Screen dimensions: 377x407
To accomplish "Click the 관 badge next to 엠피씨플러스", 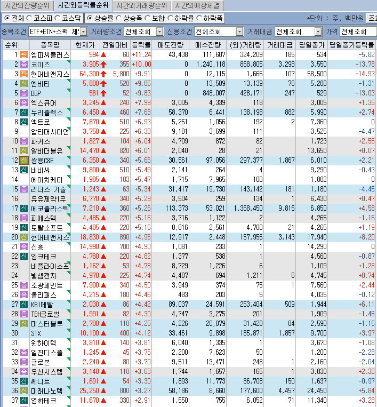I will coord(24,55).
